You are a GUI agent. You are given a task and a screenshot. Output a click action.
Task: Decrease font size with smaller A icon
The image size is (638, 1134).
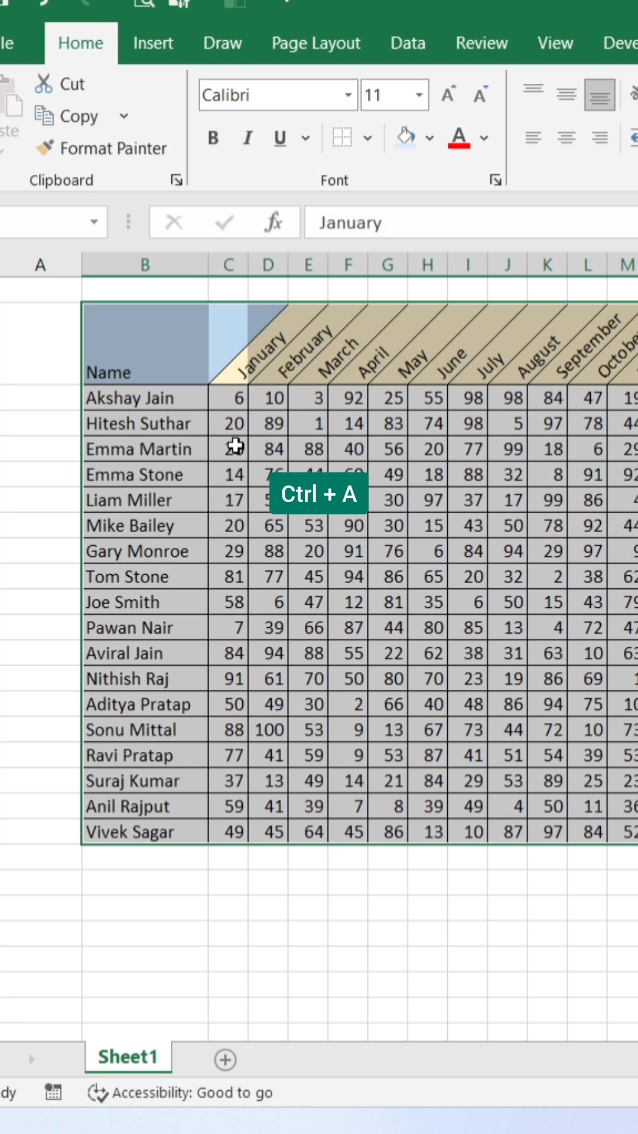[x=480, y=94]
